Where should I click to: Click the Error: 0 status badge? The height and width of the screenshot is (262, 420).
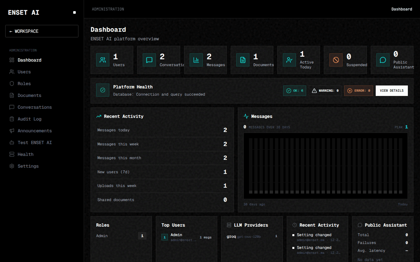(359, 91)
